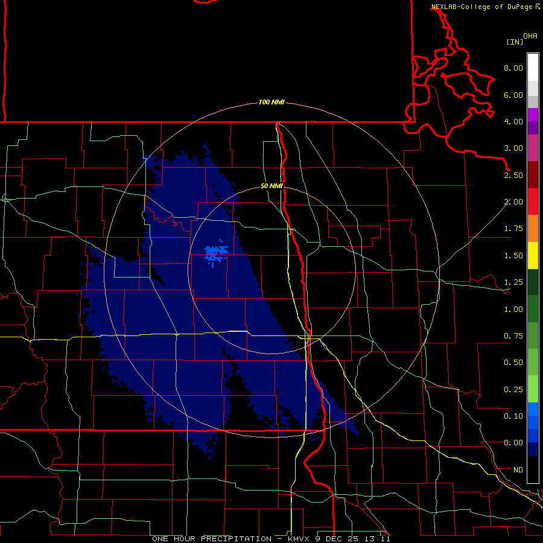Screen dimensions: 543x543
Task: Click the 3.00 legend value
Action: [513, 148]
